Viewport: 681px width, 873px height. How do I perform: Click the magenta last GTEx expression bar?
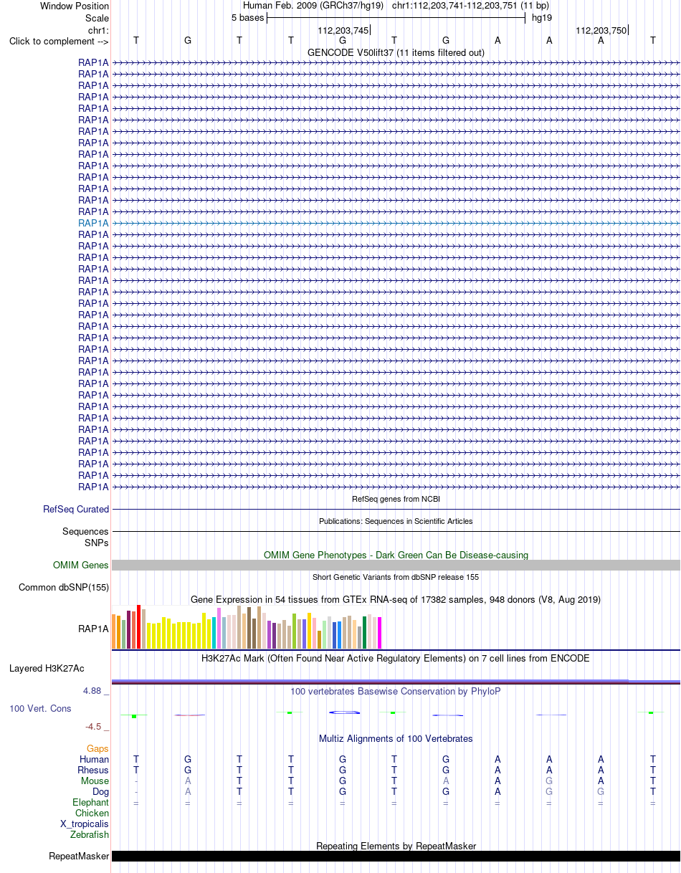tap(380, 633)
